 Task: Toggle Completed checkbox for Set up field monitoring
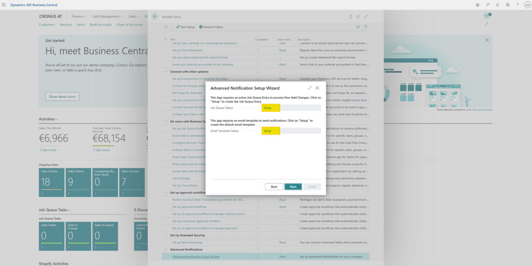[258, 242]
